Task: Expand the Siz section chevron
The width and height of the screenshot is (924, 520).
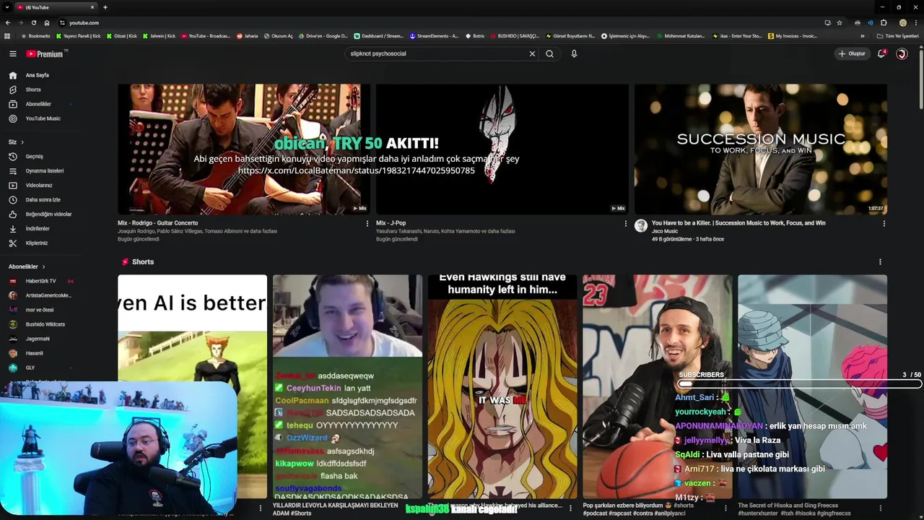Action: click(22, 142)
